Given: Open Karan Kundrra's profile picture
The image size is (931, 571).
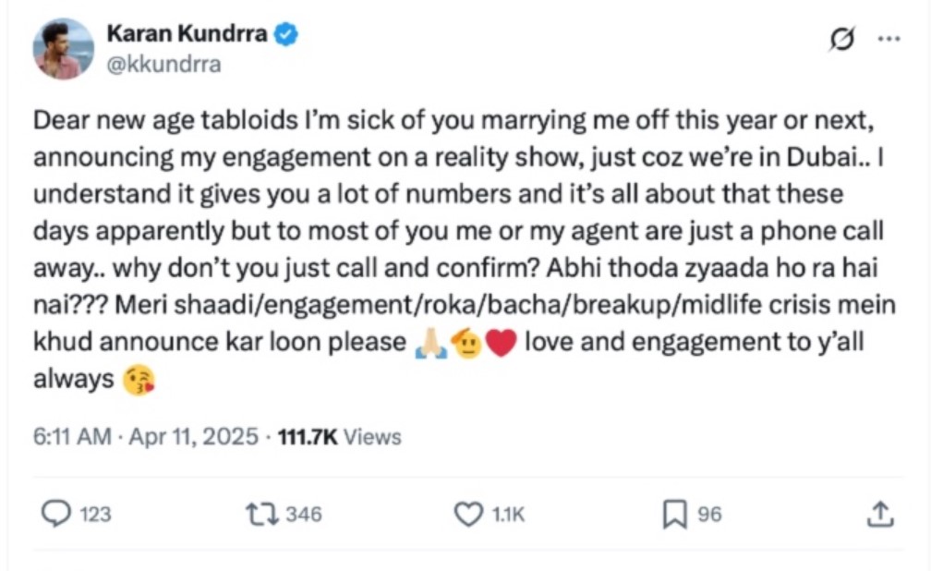Looking at the screenshot, I should point(64,49).
